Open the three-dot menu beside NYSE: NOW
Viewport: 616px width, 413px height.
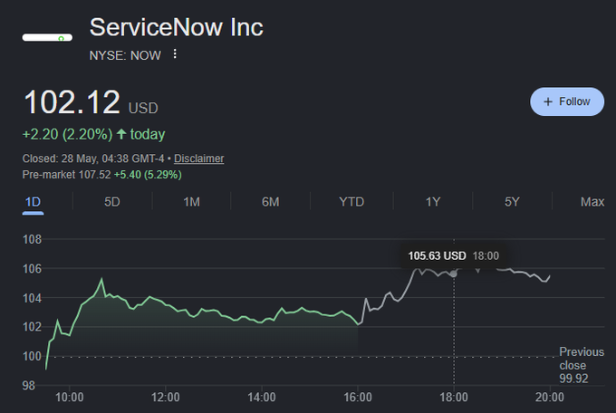[175, 53]
